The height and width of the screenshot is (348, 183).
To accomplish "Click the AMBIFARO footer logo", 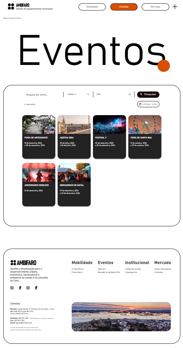I will tap(23, 263).
